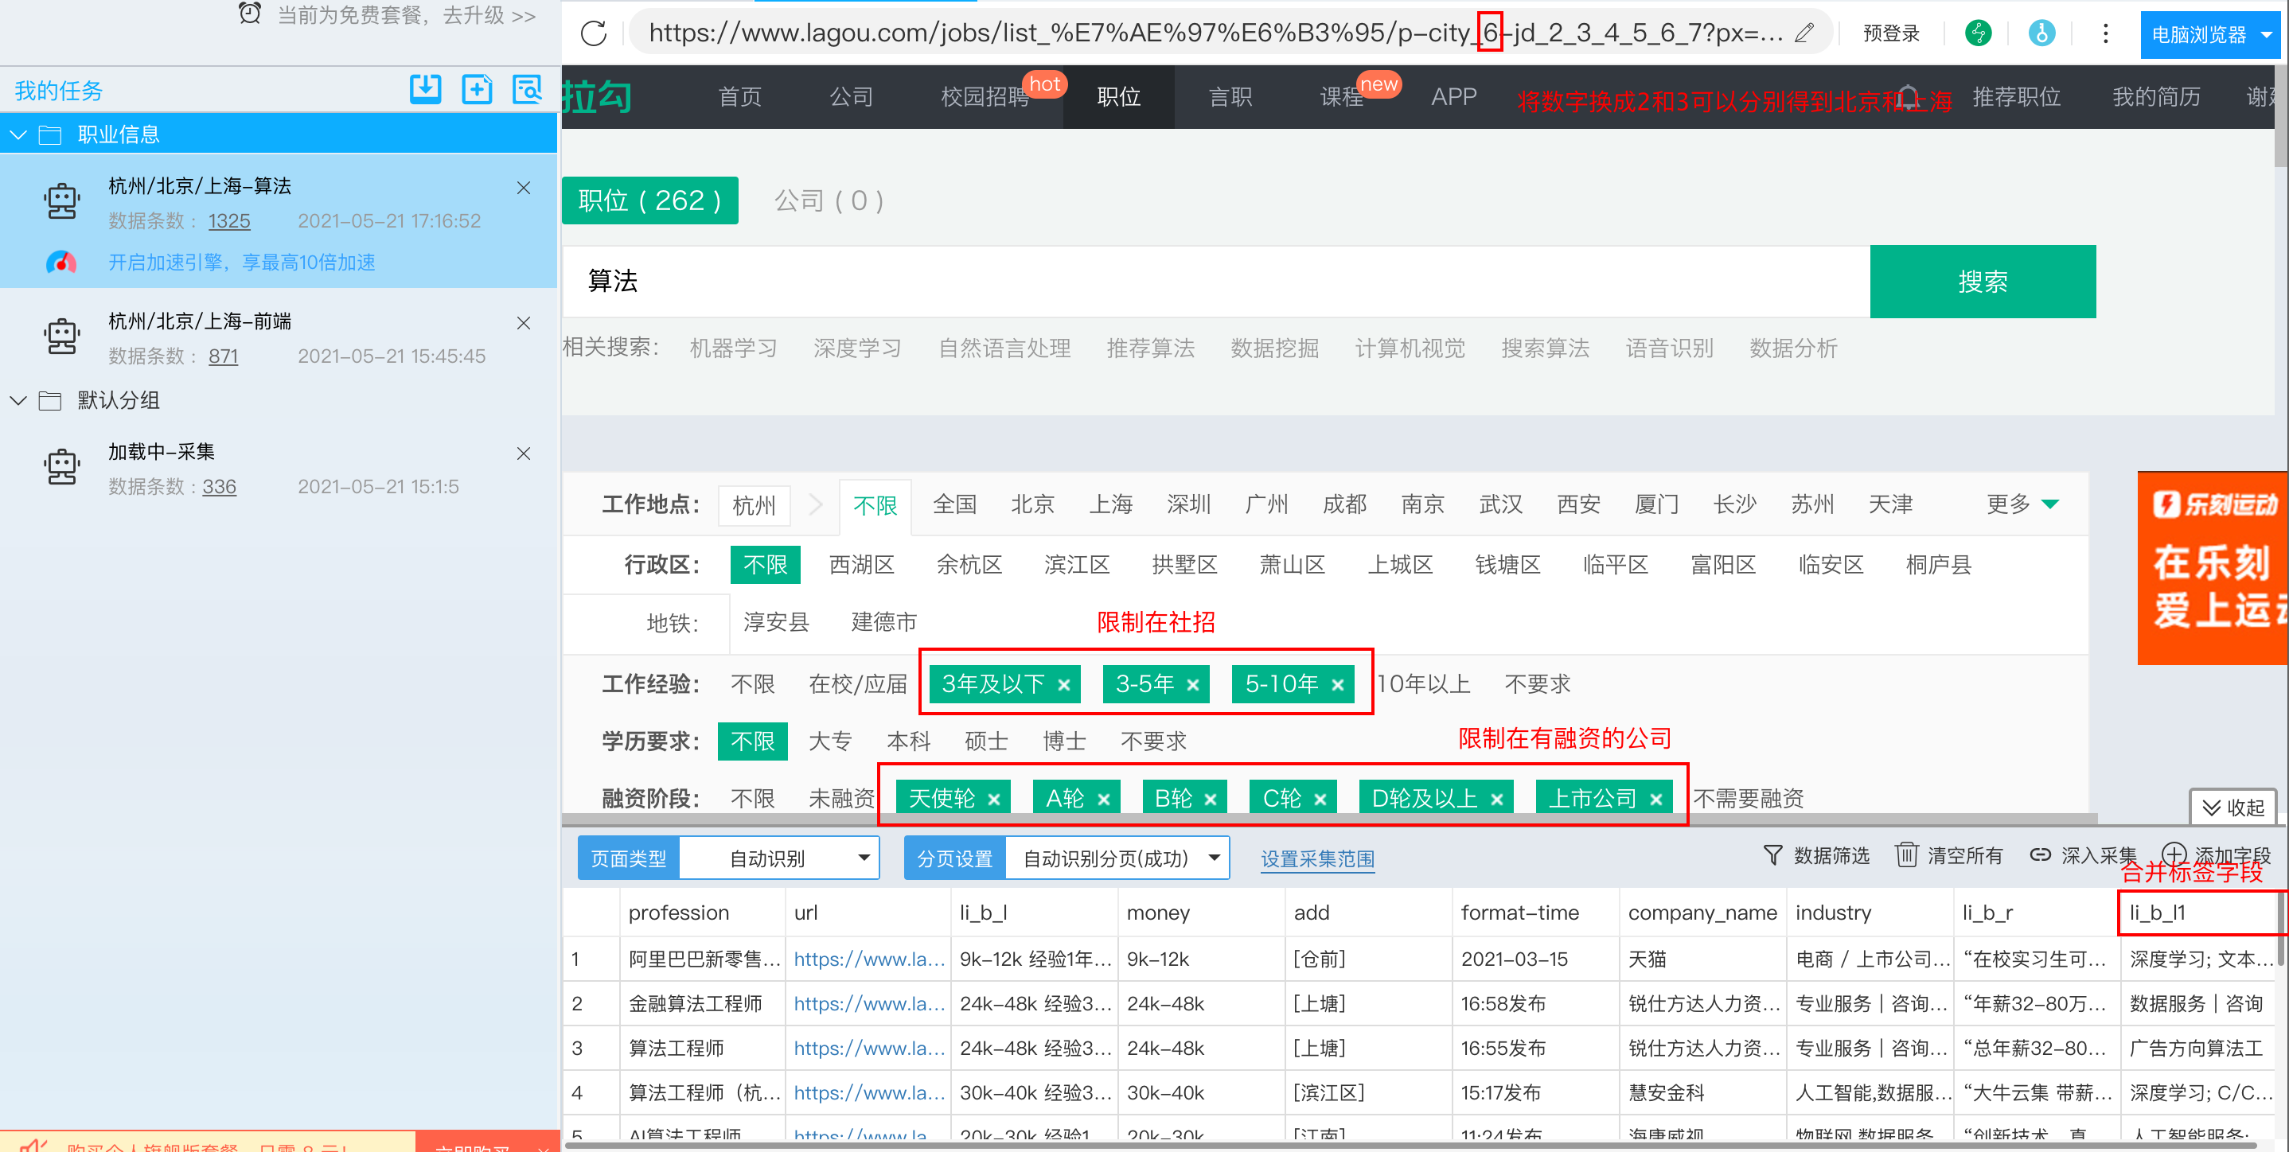Expand the 更多 city list dropdown

[x=2023, y=504]
